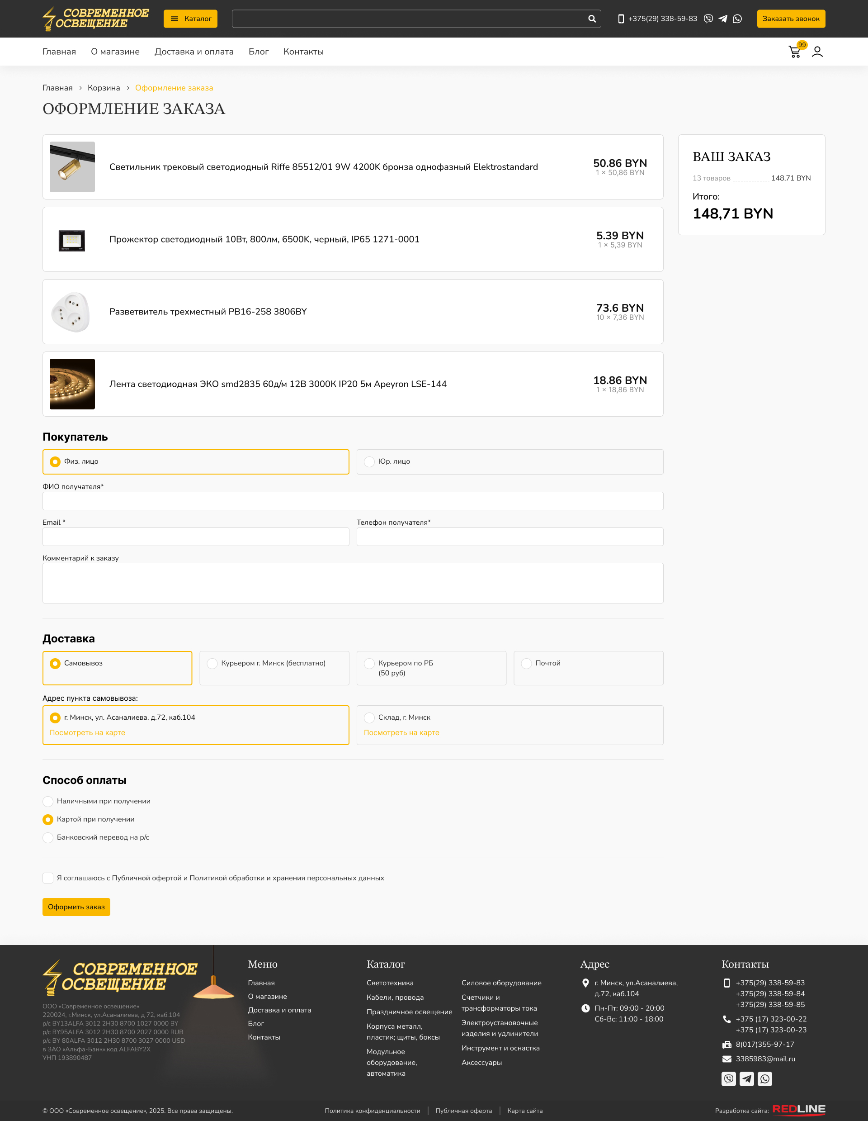
Task: Open WhatsApp icon in header
Action: click(737, 19)
